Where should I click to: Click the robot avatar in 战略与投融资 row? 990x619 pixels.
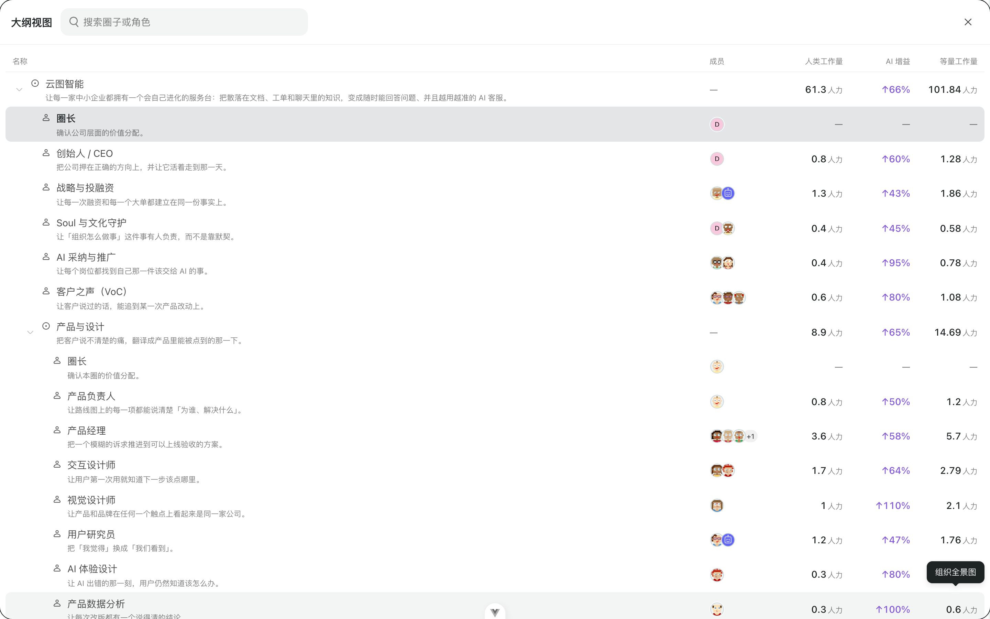point(728,193)
